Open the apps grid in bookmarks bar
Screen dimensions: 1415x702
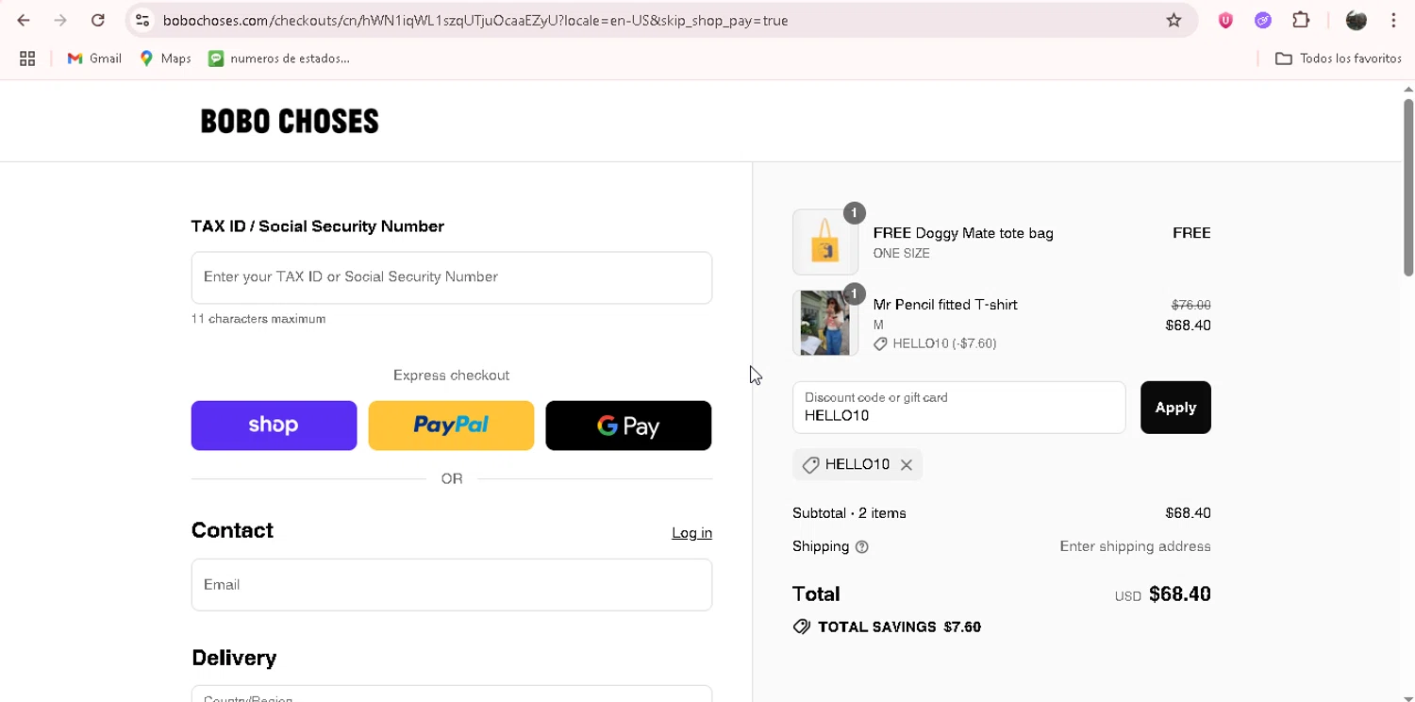point(27,58)
